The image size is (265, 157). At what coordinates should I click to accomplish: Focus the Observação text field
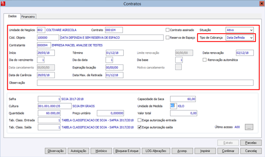click(145, 83)
